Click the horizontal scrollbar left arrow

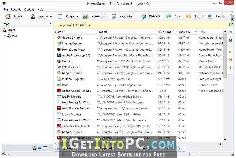[x=56, y=144]
